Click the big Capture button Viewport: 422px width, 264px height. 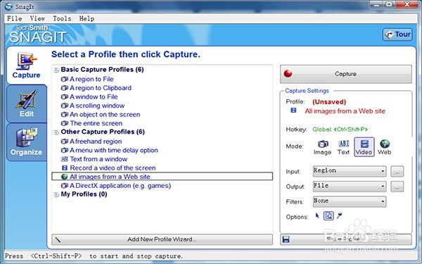[x=346, y=74]
